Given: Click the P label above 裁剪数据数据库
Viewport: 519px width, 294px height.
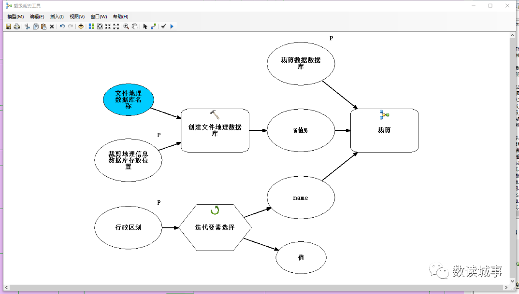Looking at the screenshot, I should 332,38.
